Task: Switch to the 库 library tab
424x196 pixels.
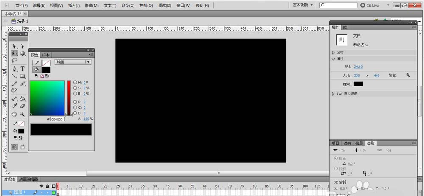Action: coord(345,27)
